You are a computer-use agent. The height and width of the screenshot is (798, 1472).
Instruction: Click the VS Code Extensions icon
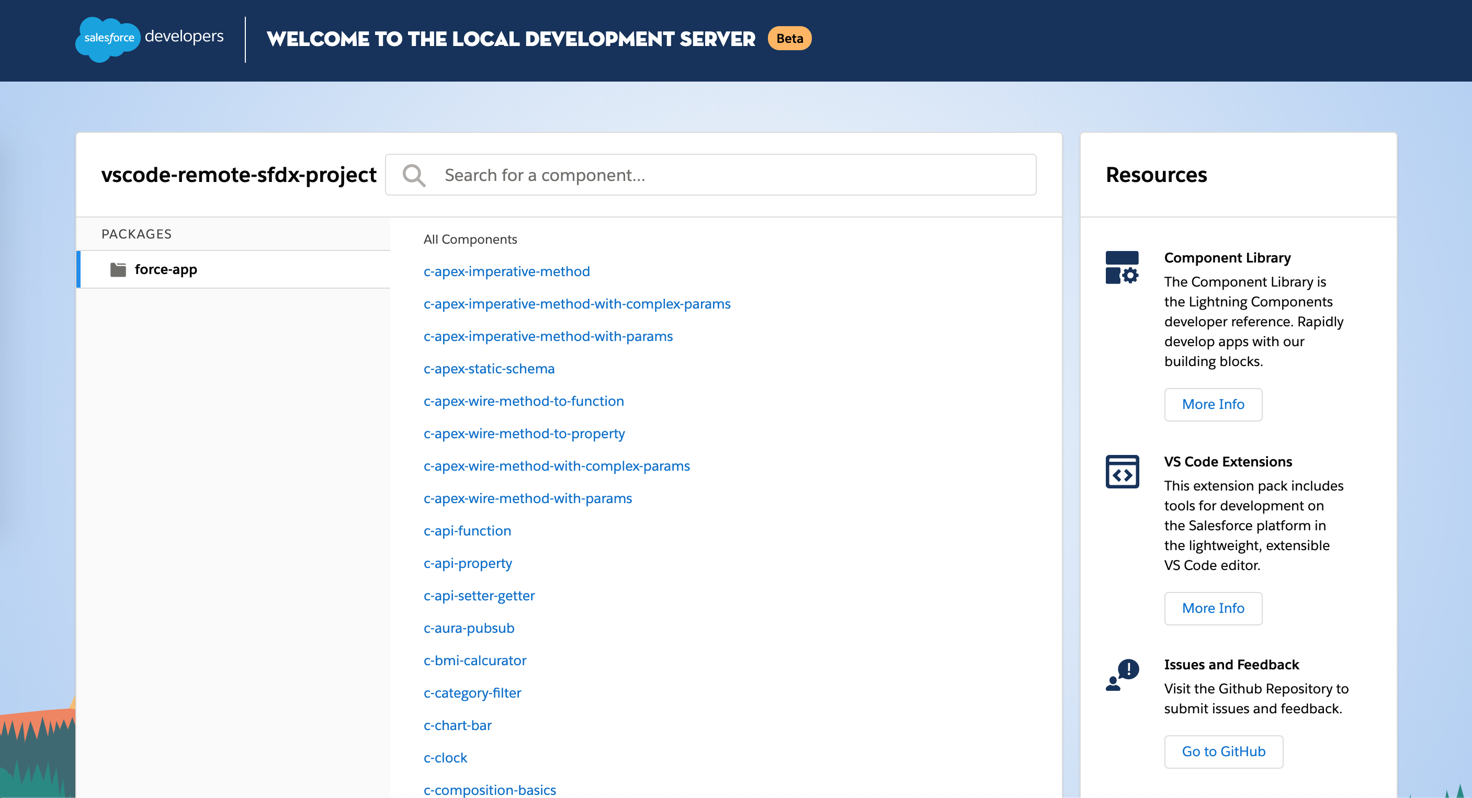pyautogui.click(x=1122, y=472)
